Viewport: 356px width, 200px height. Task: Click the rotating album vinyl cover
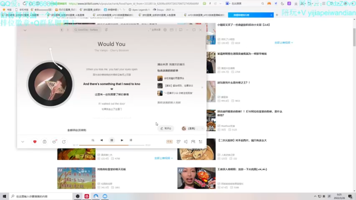(50, 84)
